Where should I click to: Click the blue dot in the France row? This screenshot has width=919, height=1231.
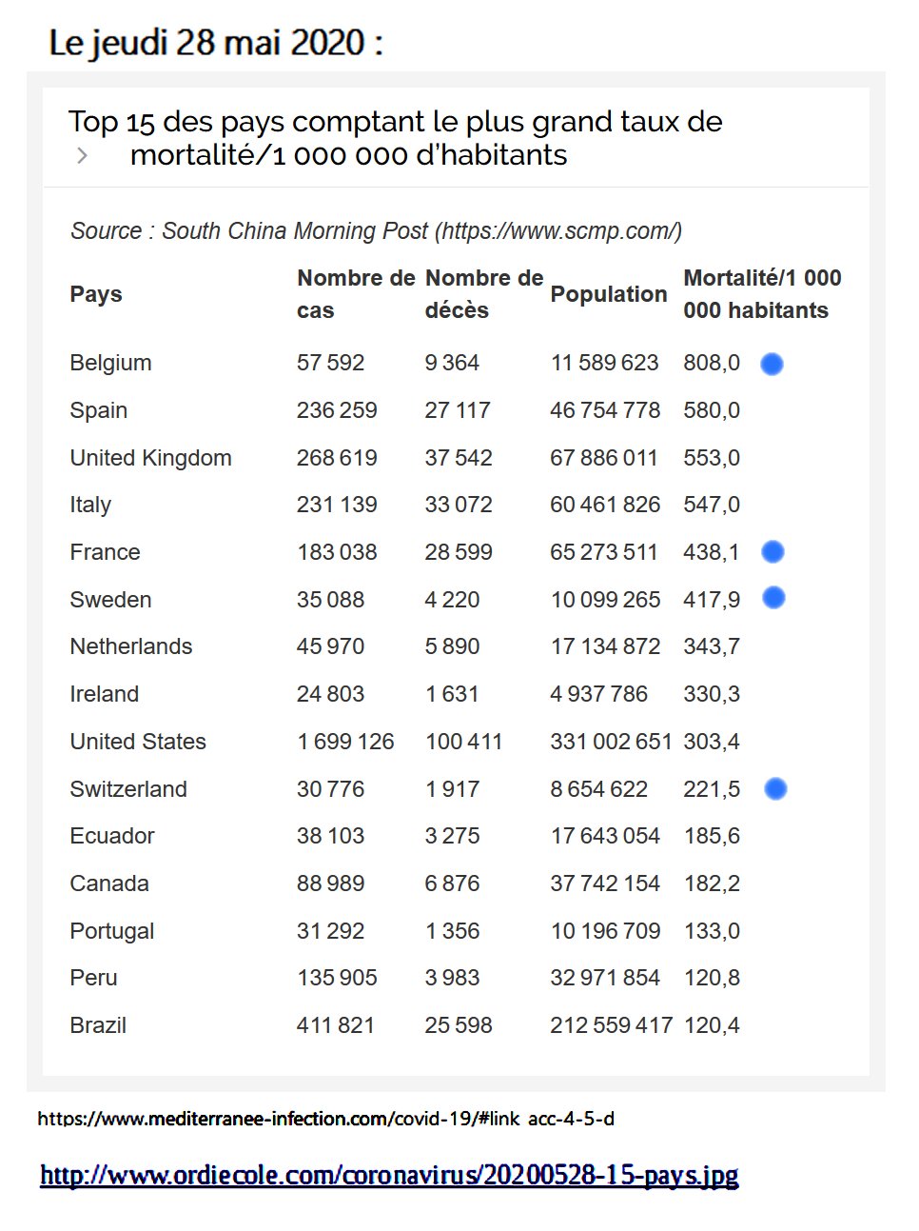(x=772, y=551)
